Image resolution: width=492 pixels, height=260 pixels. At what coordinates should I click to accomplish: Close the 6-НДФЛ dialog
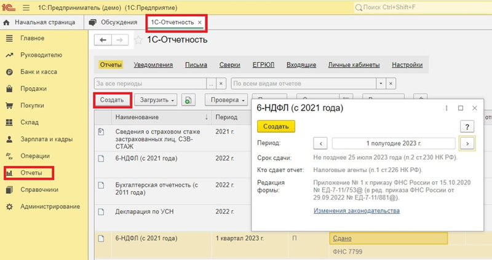(475, 108)
